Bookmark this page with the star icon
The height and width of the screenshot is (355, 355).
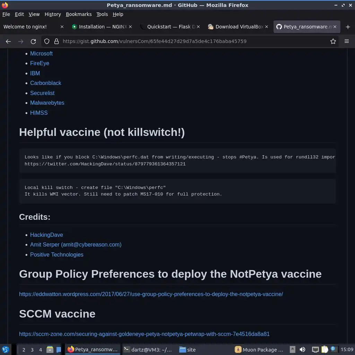pyautogui.click(x=333, y=41)
